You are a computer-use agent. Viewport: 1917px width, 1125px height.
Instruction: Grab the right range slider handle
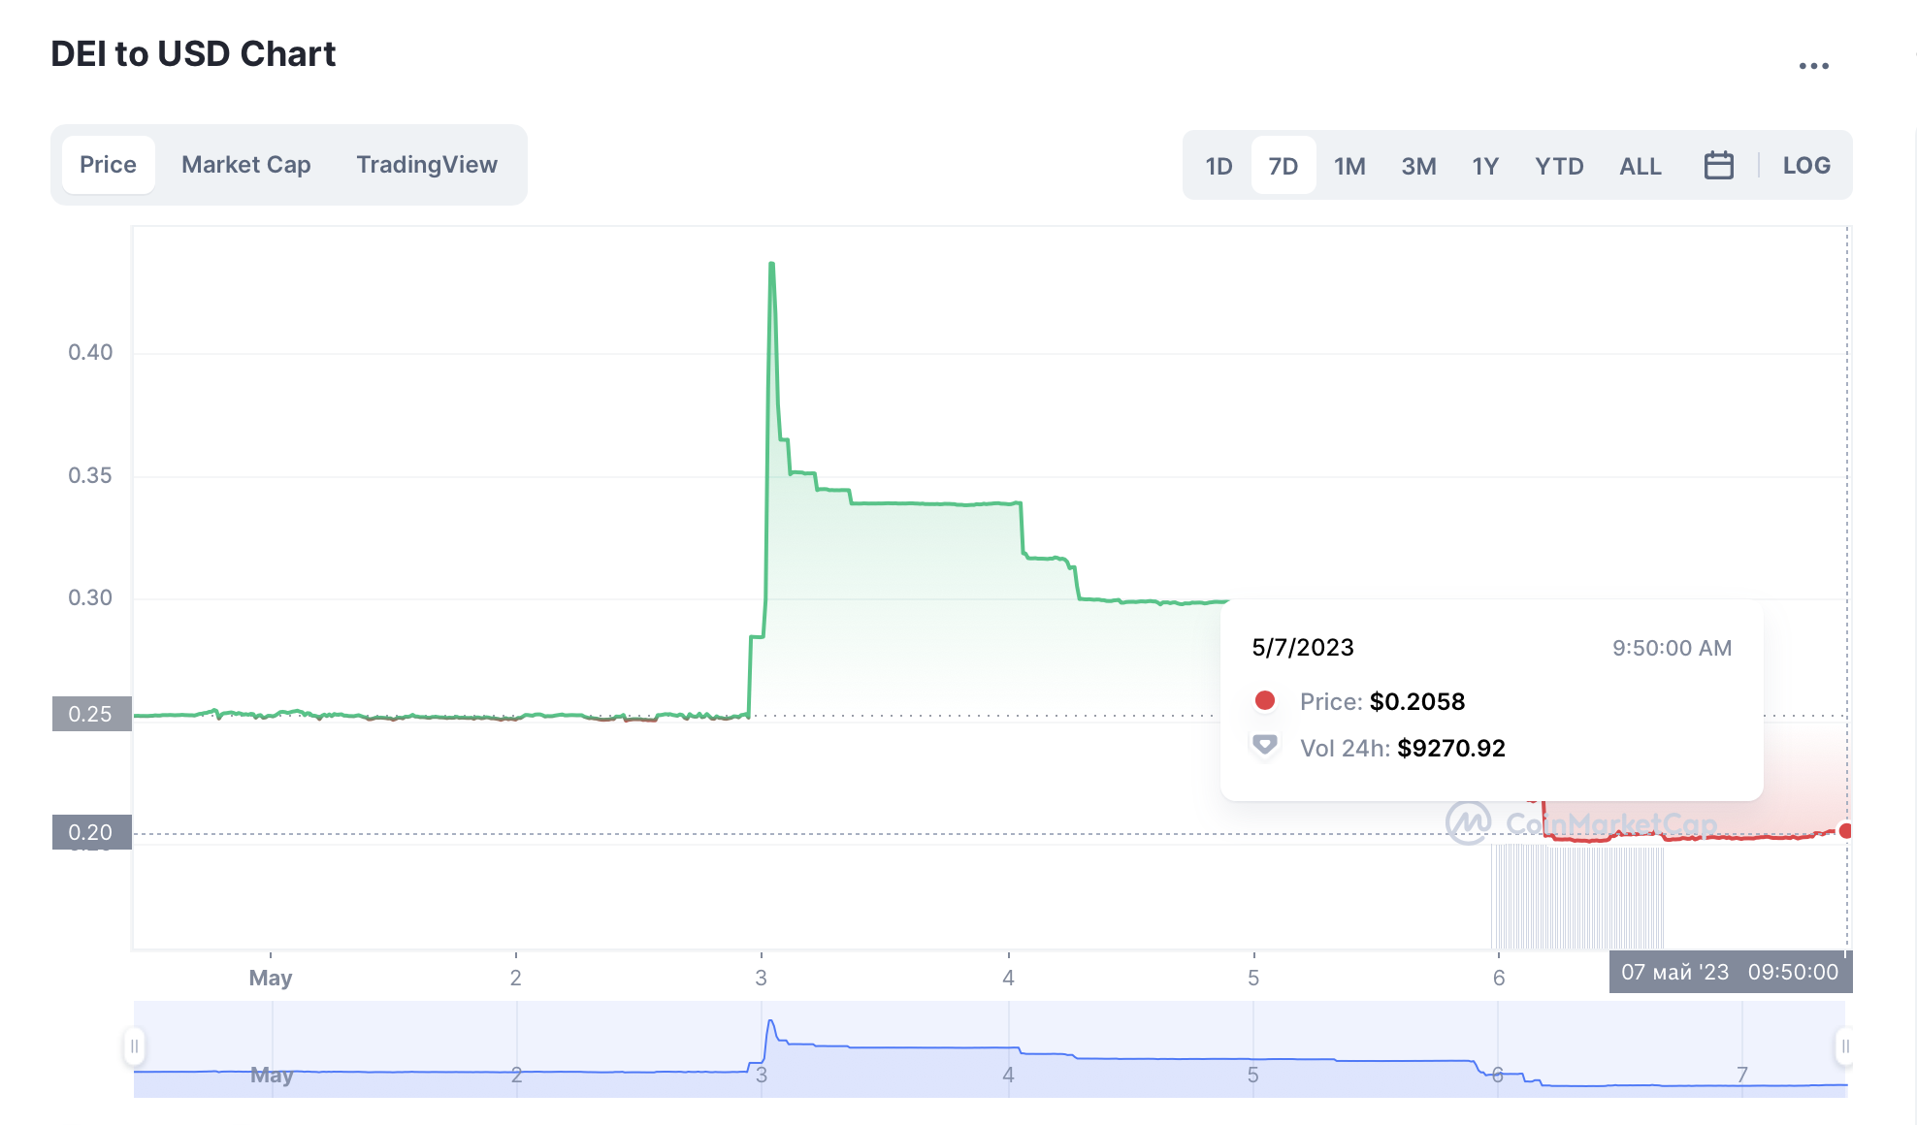point(1844,1046)
